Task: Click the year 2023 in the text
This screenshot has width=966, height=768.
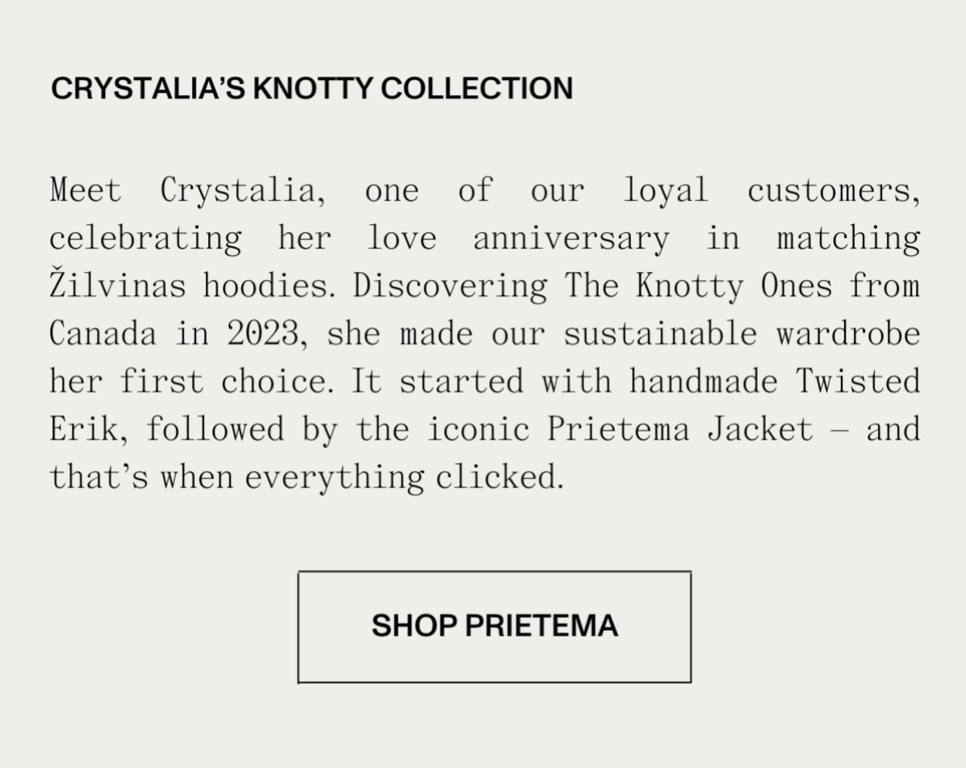Action: (263, 335)
